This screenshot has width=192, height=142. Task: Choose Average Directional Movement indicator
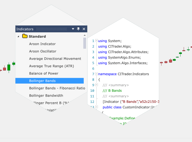[55, 58]
